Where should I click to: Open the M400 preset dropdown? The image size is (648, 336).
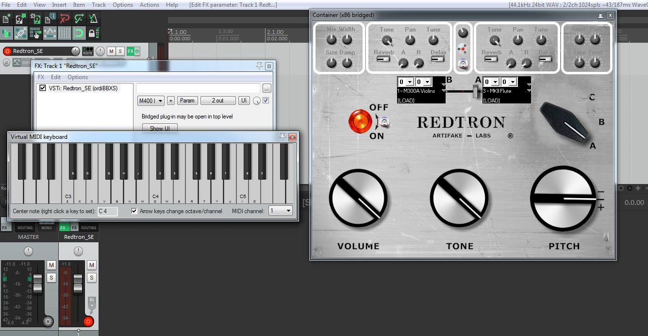click(x=151, y=101)
